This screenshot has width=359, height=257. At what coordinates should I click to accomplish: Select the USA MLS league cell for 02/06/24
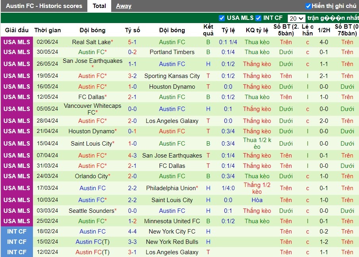coord(17,42)
